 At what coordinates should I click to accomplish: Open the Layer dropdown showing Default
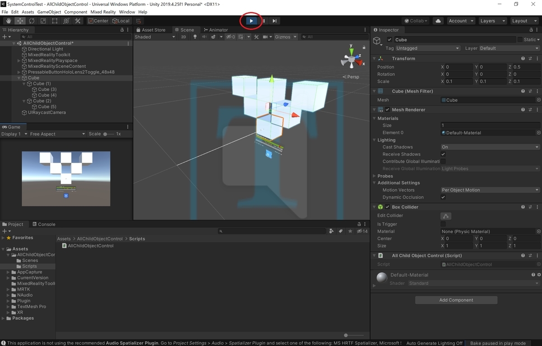509,48
